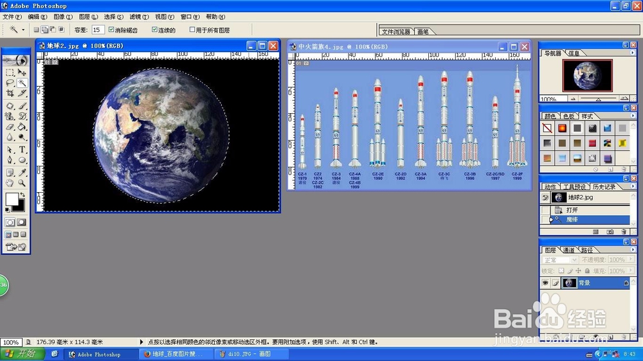Select the Path Selection tool

click(10, 150)
